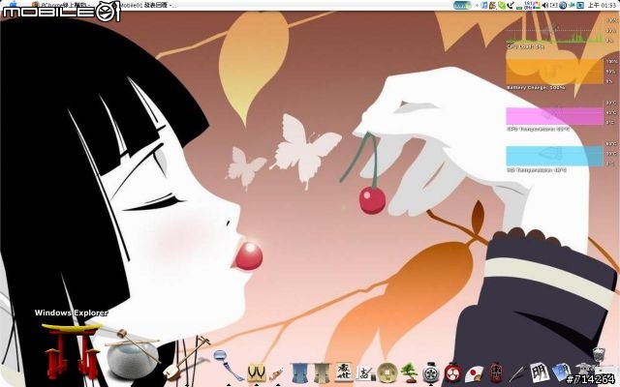Viewport: 620px width, 387px height.
Task: Launch the bonsai tree dock icon
Action: 409,373
